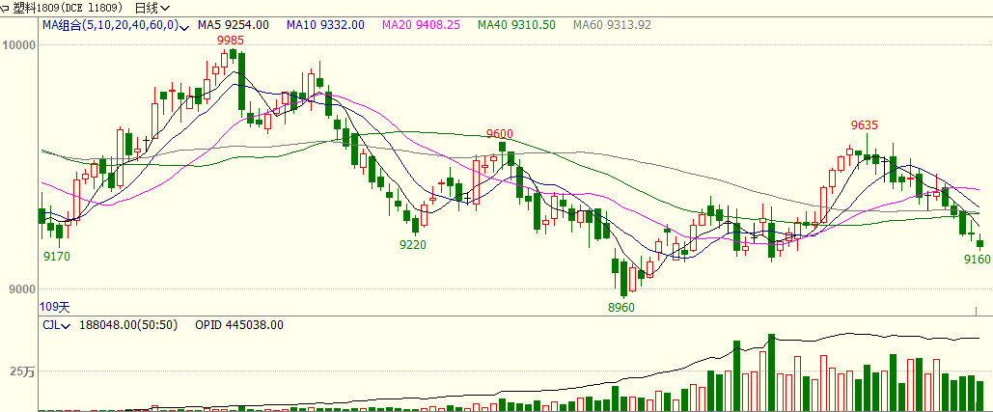
Task: Click the 109天 day count label
Action: point(55,307)
